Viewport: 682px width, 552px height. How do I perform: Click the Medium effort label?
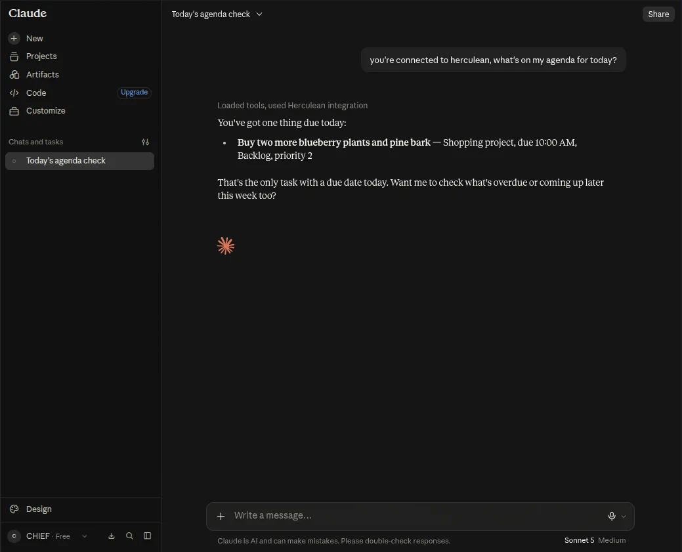pyautogui.click(x=612, y=540)
